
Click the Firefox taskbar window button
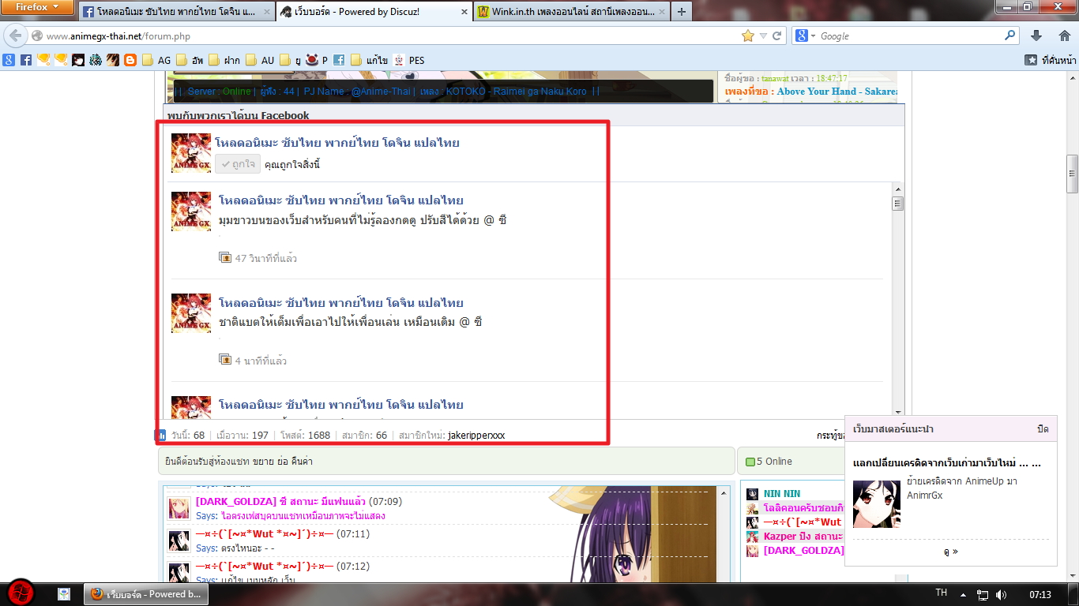coord(146,594)
